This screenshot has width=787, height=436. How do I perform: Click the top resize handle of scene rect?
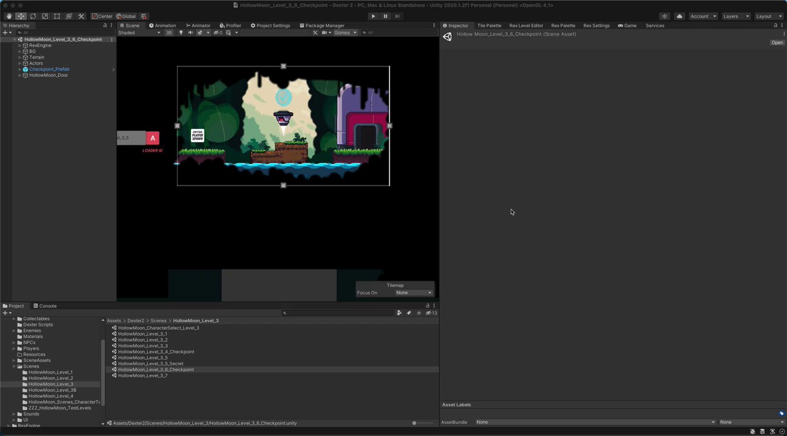pyautogui.click(x=283, y=66)
